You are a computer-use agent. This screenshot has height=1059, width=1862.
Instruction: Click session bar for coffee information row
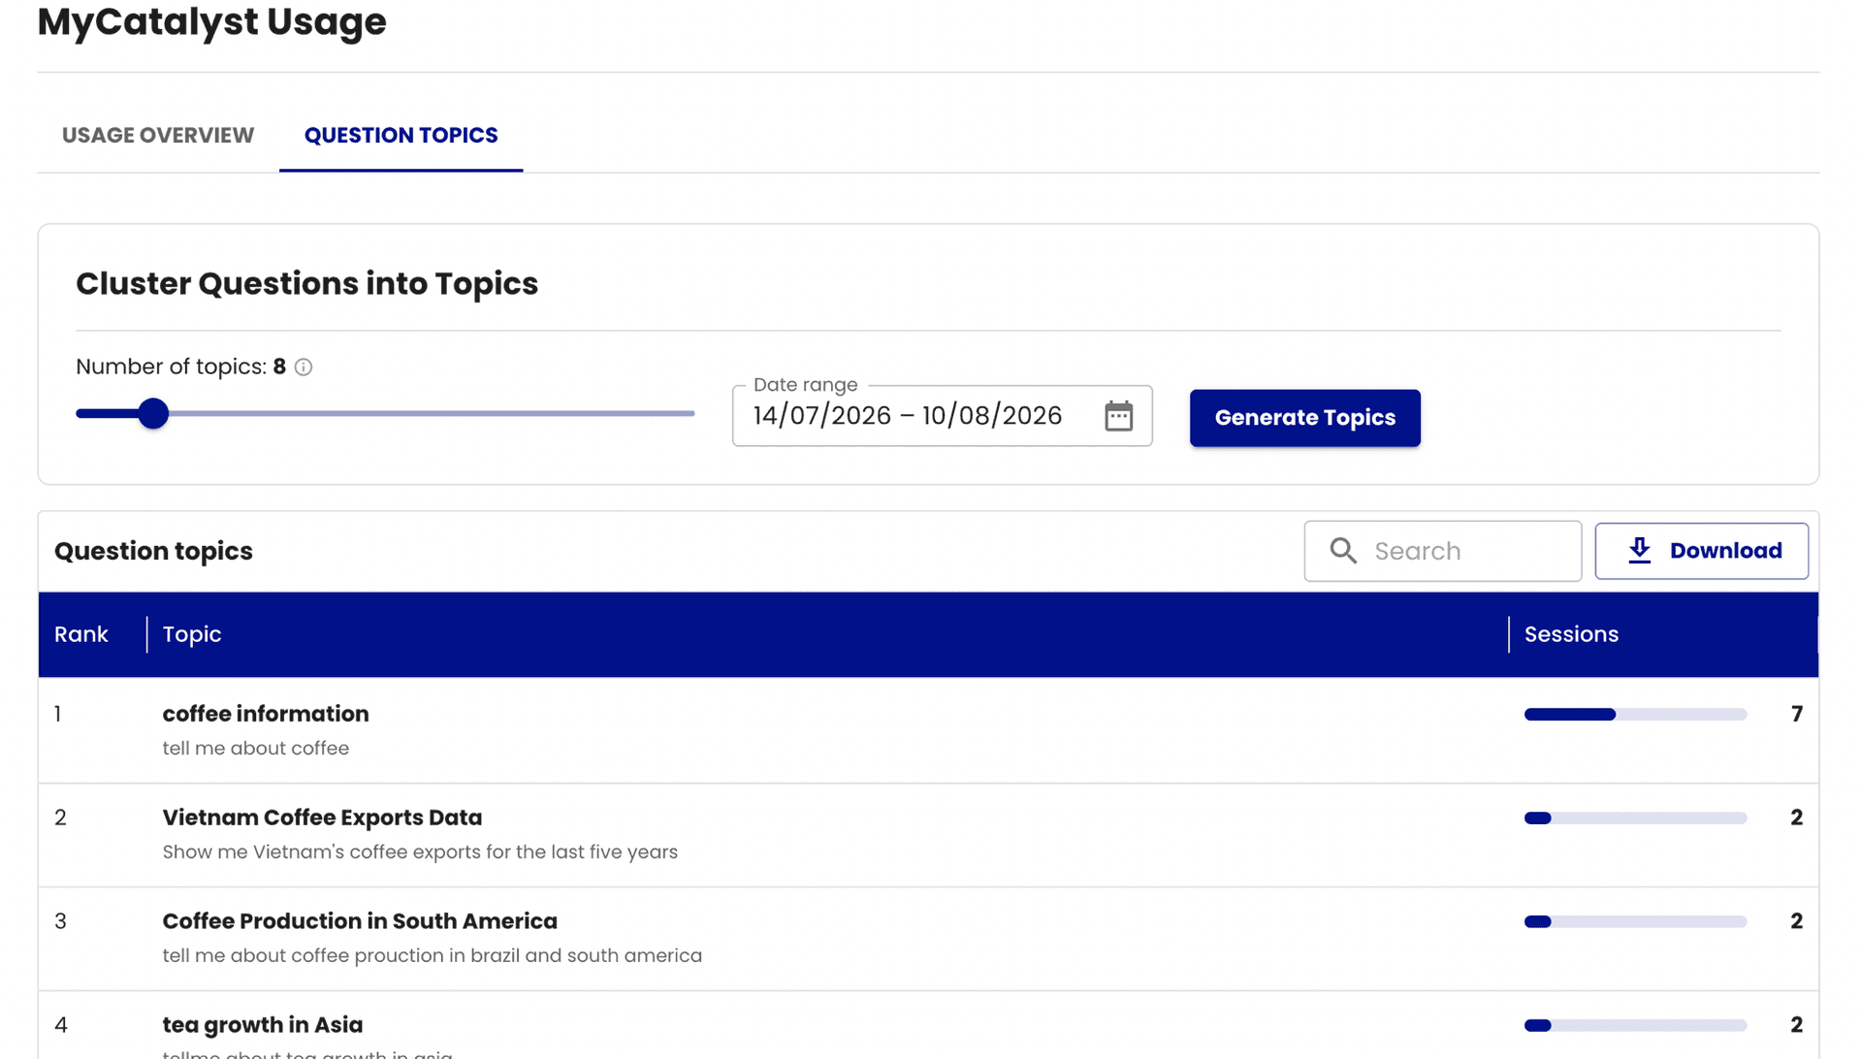(x=1635, y=715)
